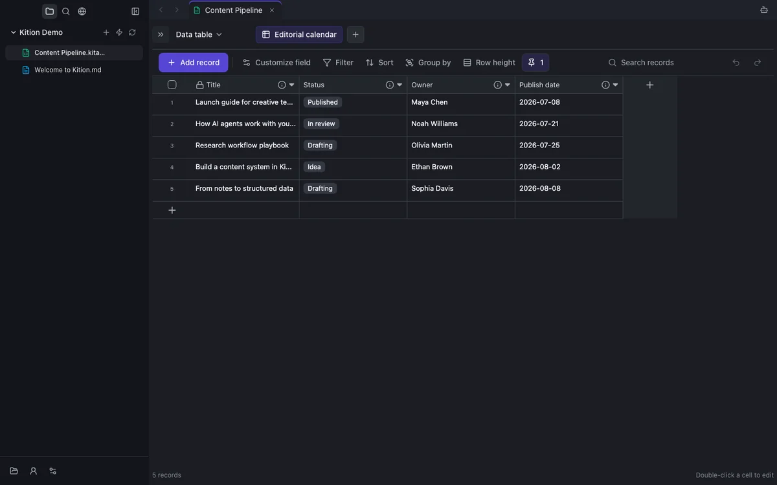Open the sidebar search icon
This screenshot has width=777, height=485.
point(65,11)
